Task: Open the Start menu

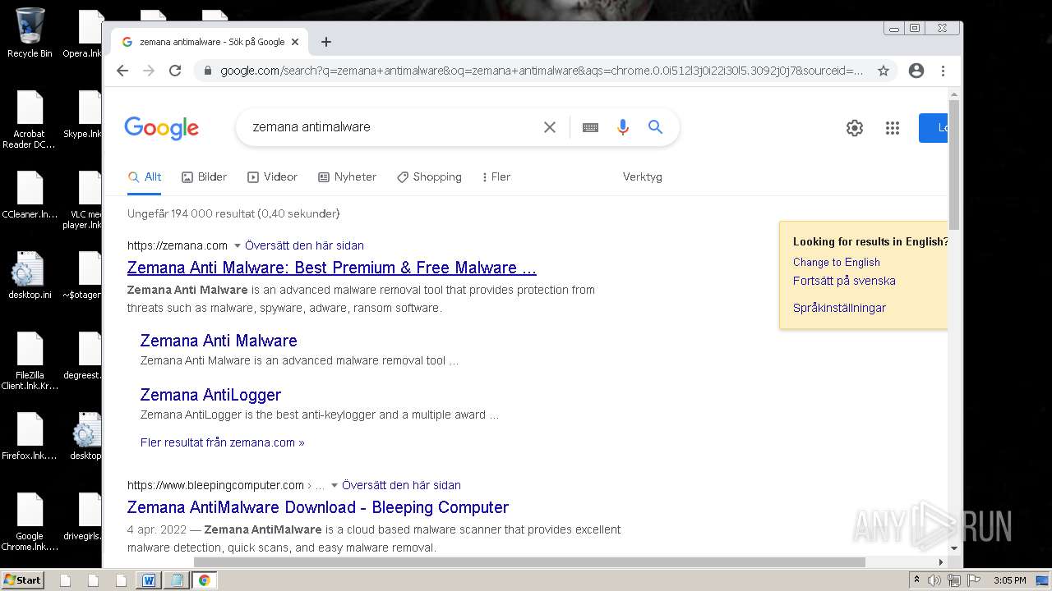Action: tap(22, 580)
